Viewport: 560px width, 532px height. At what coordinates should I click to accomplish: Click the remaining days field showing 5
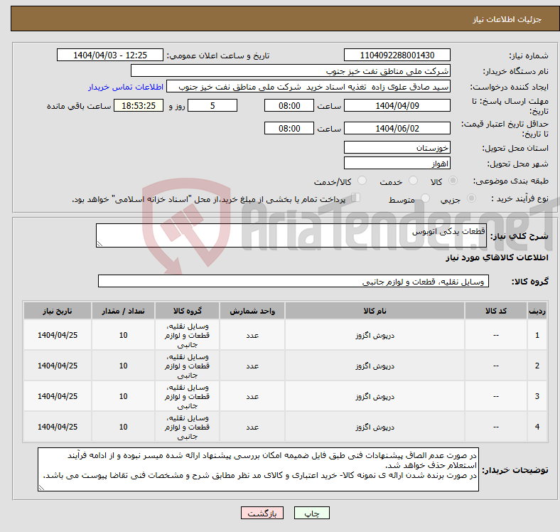pos(212,106)
